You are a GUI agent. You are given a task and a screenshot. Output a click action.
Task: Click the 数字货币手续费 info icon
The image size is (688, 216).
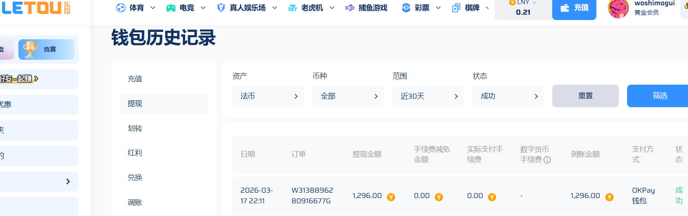pos(547,160)
